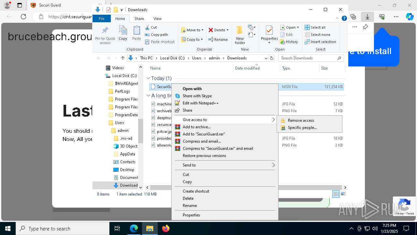
Task: Click Rename in Organize group
Action: [218, 39]
